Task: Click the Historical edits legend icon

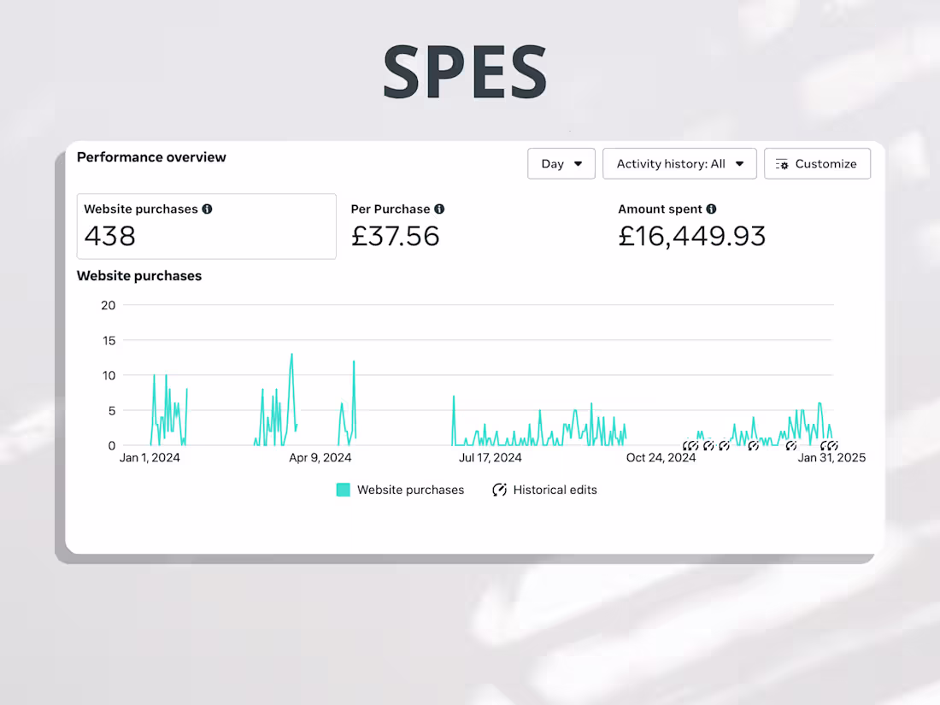Action: tap(500, 491)
